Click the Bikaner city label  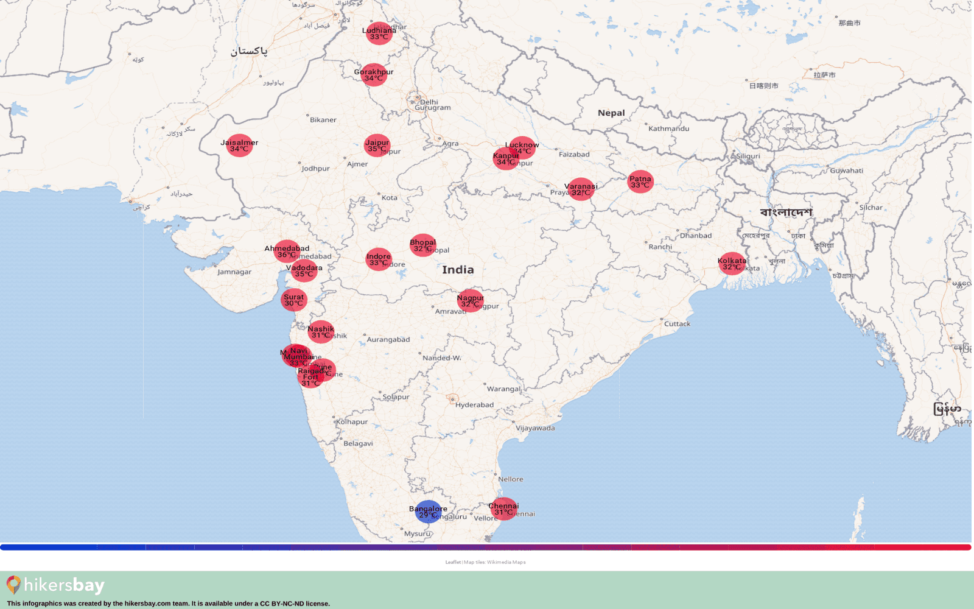(323, 120)
